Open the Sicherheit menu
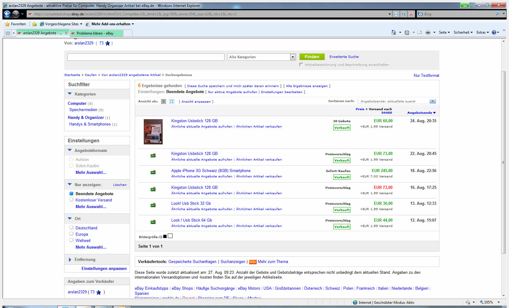The height and width of the screenshot is (308, 509). 463,32
